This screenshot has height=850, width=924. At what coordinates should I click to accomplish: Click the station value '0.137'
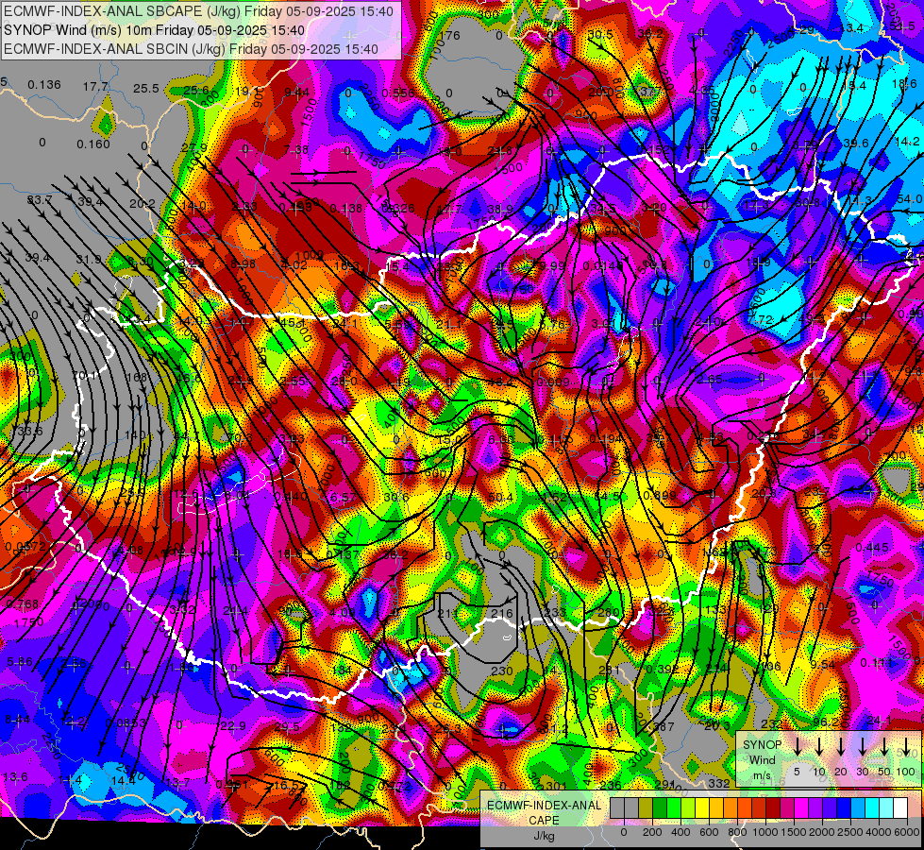[343, 554]
